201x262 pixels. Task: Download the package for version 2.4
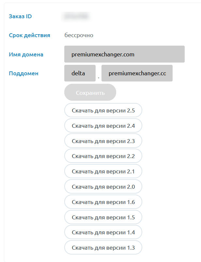click(103, 126)
